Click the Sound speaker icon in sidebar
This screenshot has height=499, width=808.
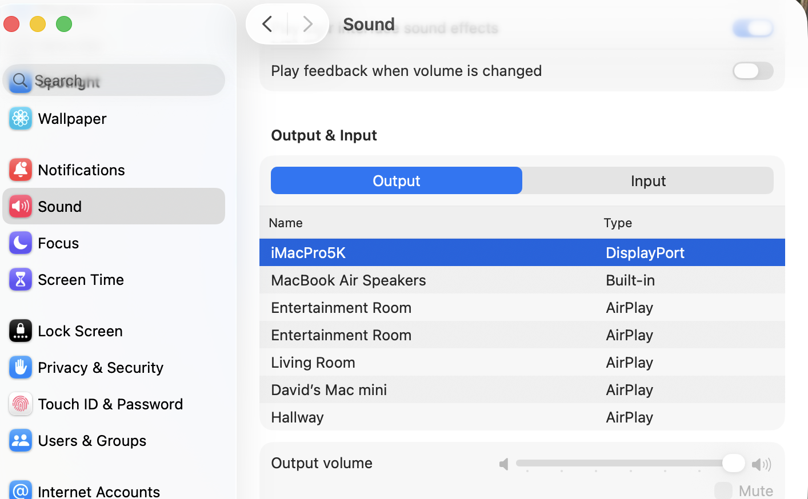[21, 207]
